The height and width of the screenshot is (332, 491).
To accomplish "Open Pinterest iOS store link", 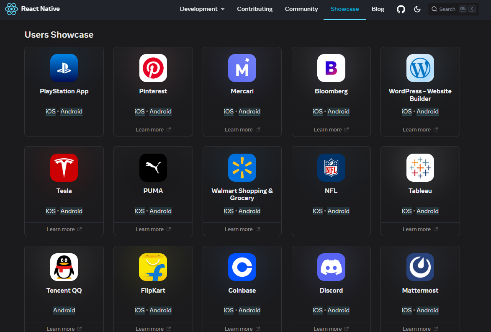I will pyautogui.click(x=140, y=111).
